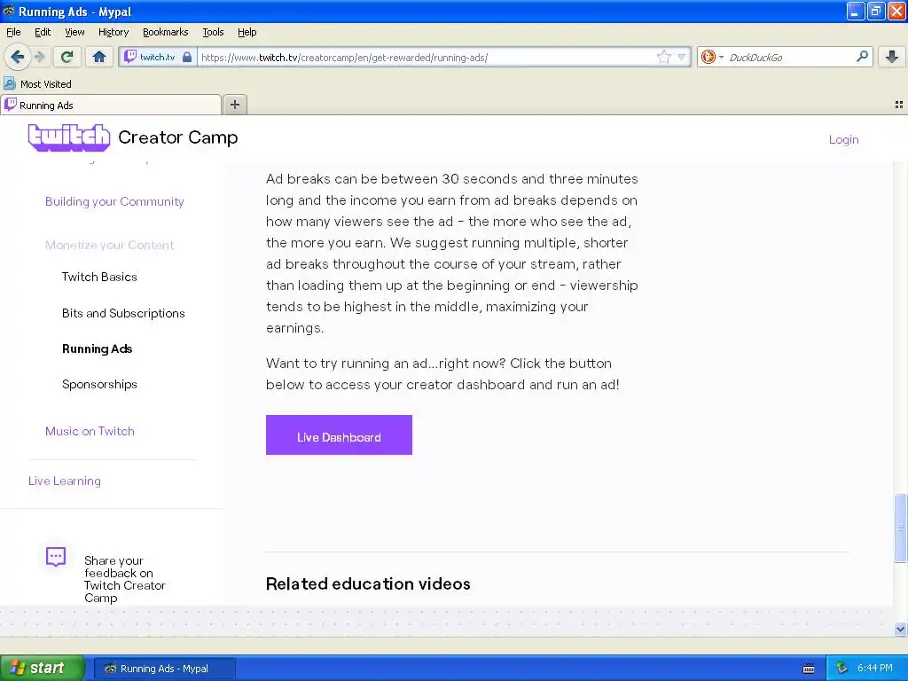Image resolution: width=908 pixels, height=681 pixels.
Task: Click the Creator Camp header title
Action: [x=177, y=137]
